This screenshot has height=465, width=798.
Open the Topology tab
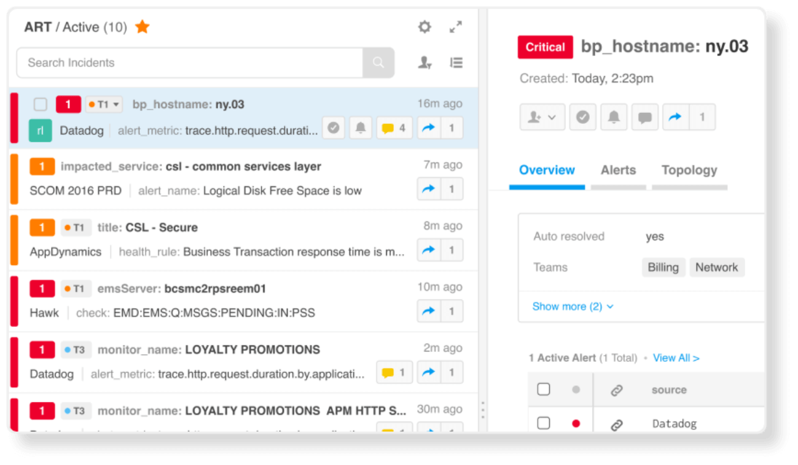tap(689, 170)
